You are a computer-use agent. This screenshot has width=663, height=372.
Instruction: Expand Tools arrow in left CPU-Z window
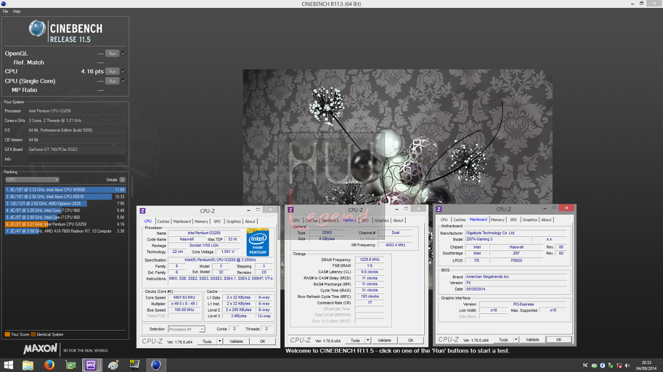pos(220,341)
